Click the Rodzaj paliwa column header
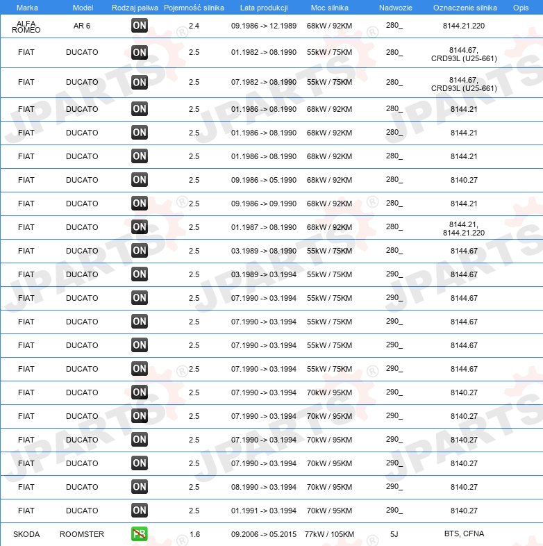Screen dimensions: 543x546 [135, 8]
